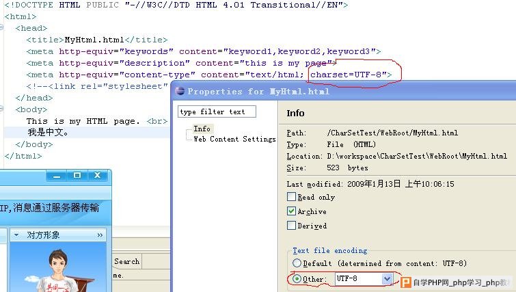Click the Size value 523 bytes

tap(347, 168)
